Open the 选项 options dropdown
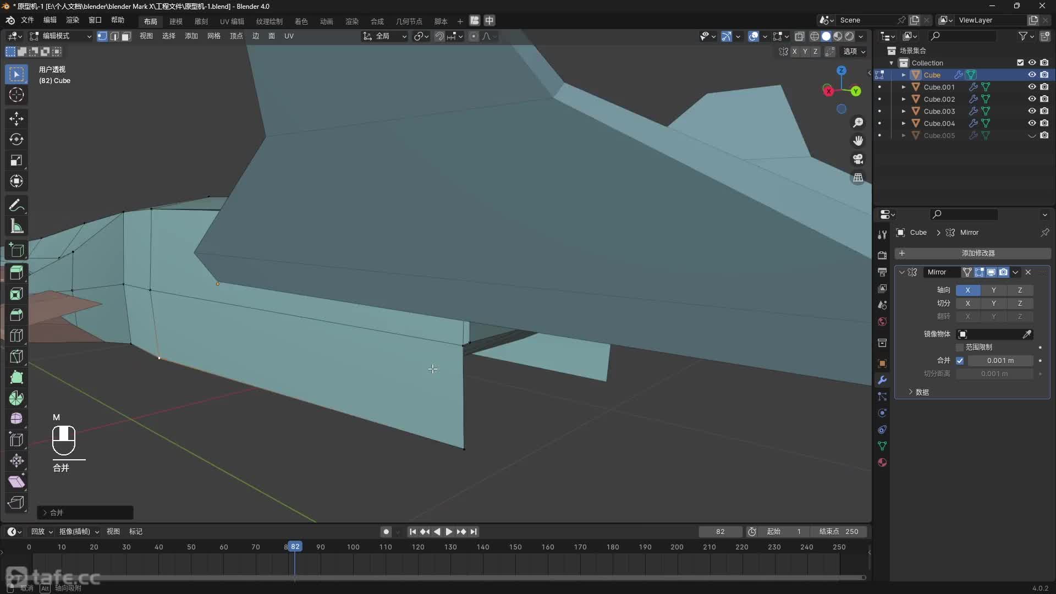The width and height of the screenshot is (1056, 594). tap(855, 52)
